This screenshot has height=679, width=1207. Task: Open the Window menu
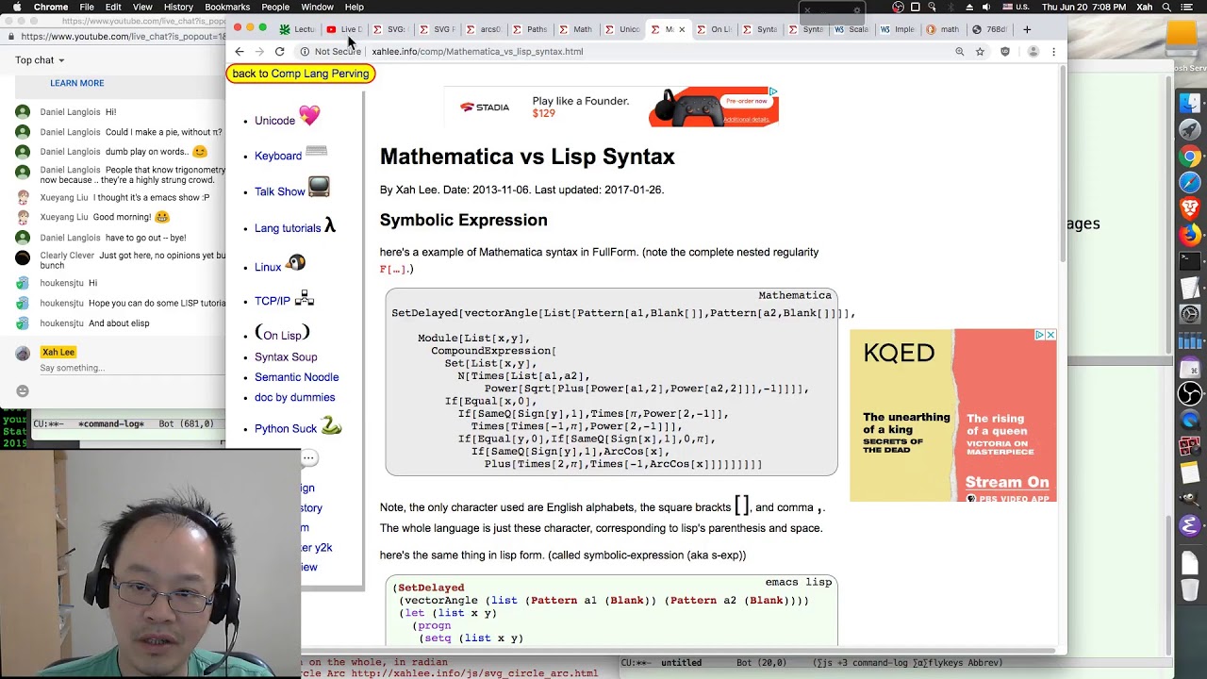point(317,7)
